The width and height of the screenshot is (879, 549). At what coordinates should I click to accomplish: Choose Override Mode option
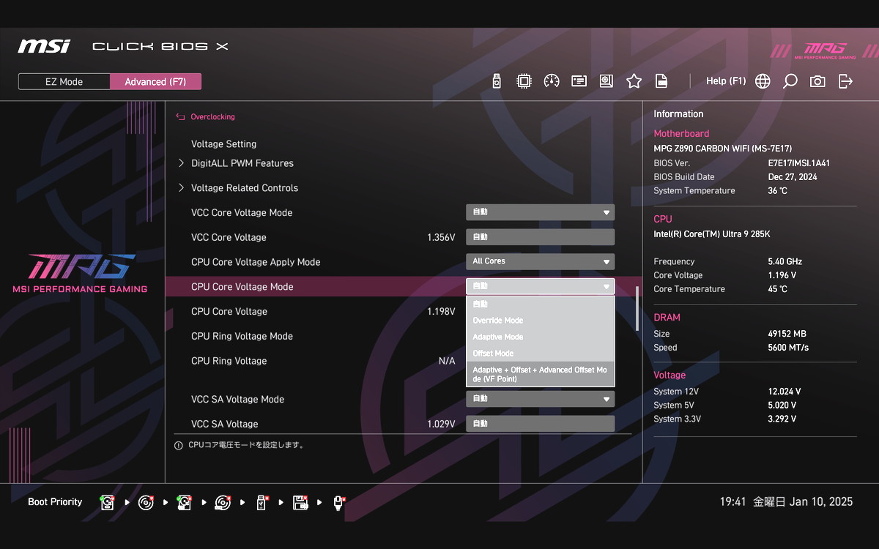[540, 321]
